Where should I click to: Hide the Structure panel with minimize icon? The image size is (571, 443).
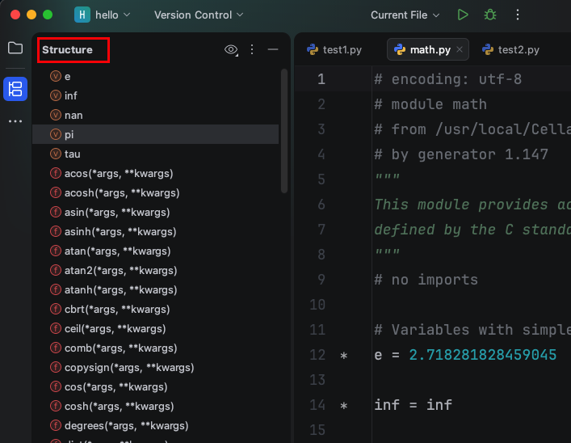(x=273, y=50)
